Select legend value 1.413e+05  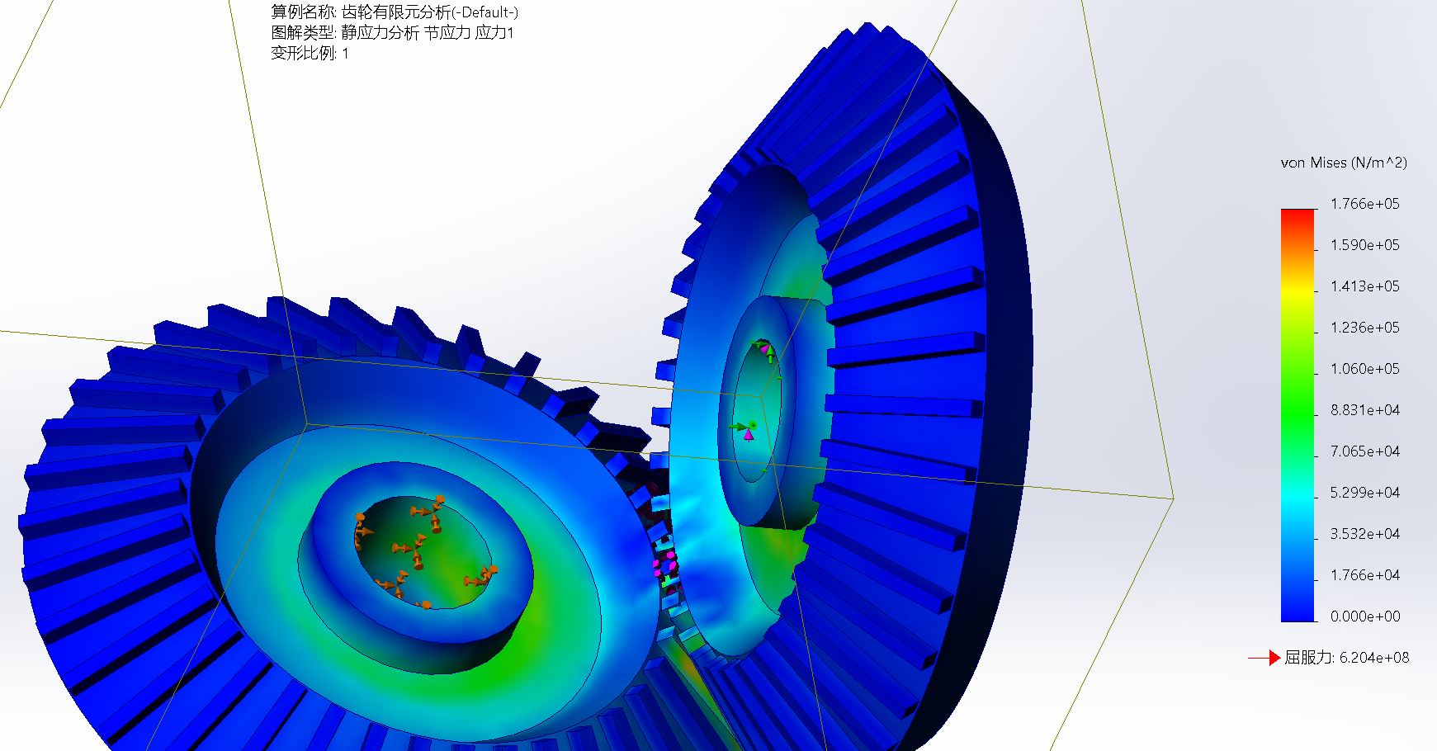[x=1365, y=286]
